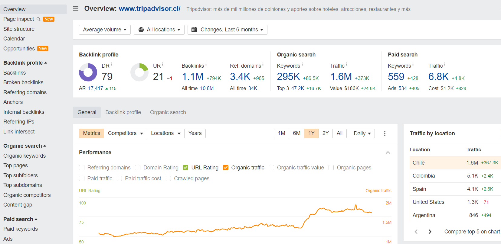The width and height of the screenshot is (501, 244).
Task: Enable the Organic traffic value checkbox
Action: pos(271,168)
